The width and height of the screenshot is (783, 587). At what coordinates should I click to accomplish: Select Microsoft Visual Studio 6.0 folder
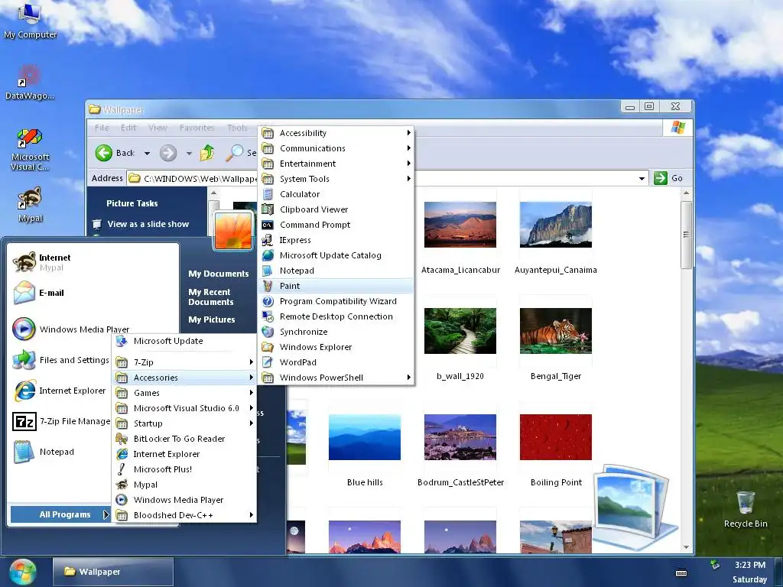click(184, 408)
